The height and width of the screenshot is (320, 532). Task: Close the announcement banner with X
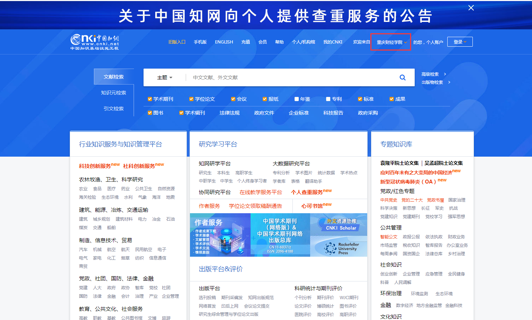pos(471,8)
